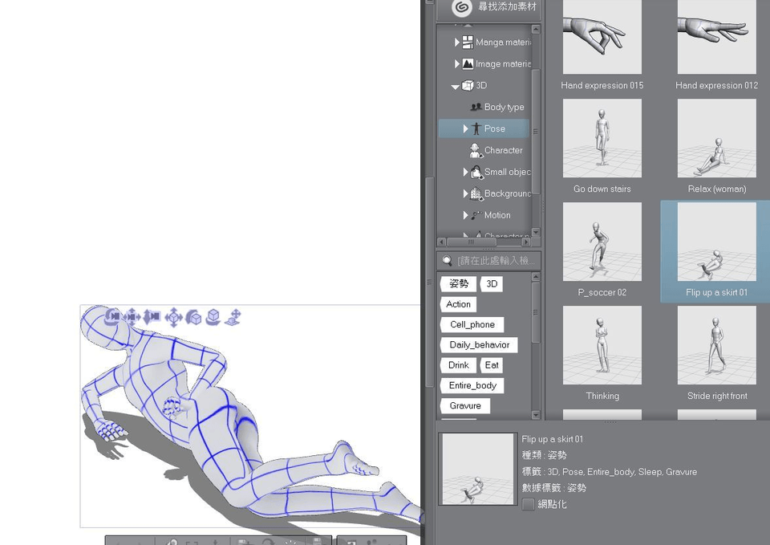Open the Character category in the tree
This screenshot has width=770, height=545.
pyautogui.click(x=503, y=150)
